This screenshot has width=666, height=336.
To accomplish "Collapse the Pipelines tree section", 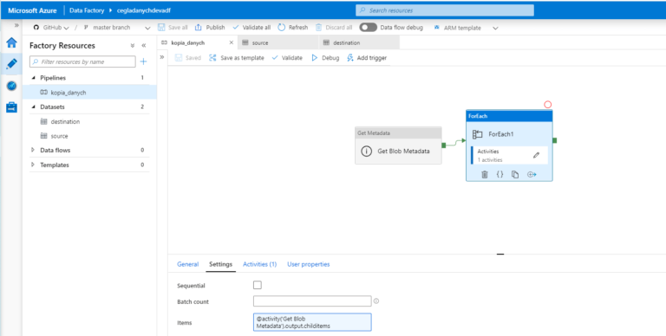I will [34, 78].
